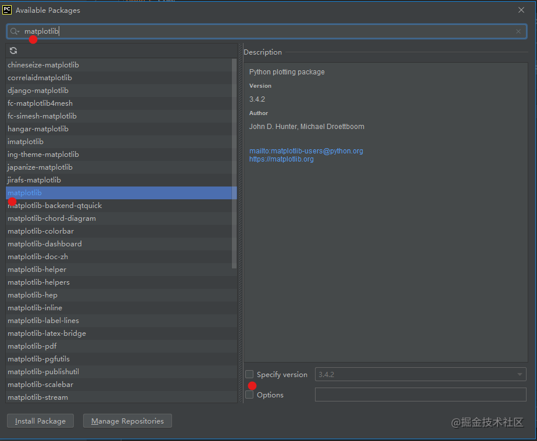
Task: Select matplotlib-pgfutils package
Action: point(121,359)
